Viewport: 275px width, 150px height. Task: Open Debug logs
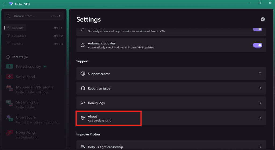(171, 103)
